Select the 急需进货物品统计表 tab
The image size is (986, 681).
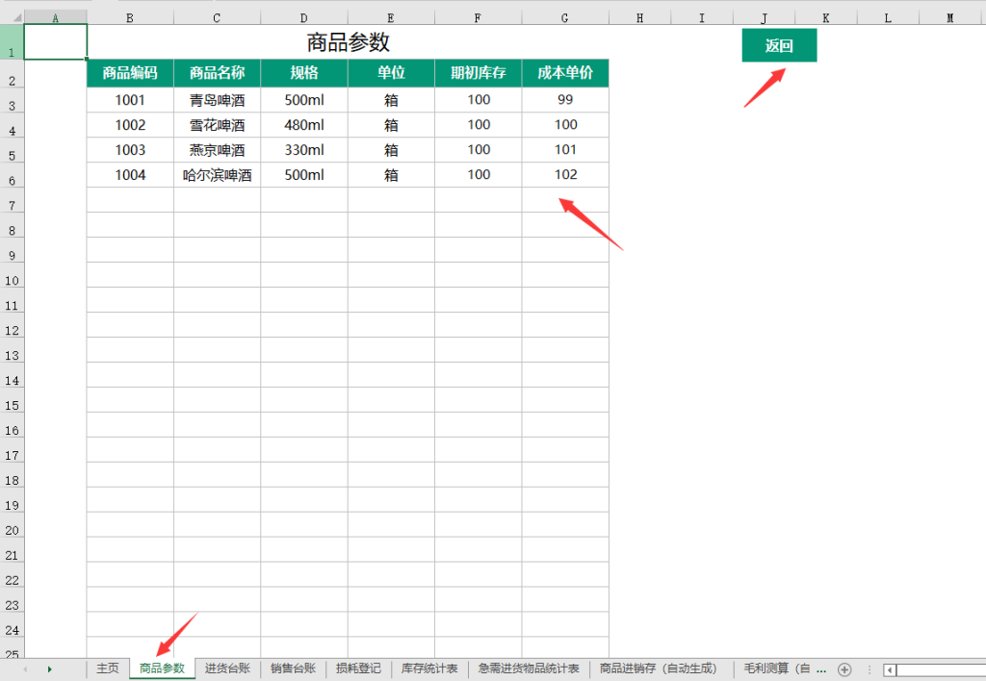click(529, 668)
